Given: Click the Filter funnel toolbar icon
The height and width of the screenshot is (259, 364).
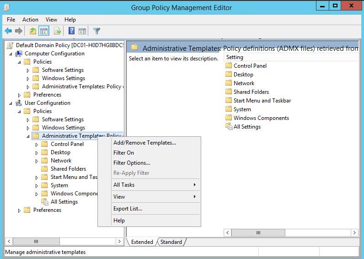Looking at the screenshot, I should (96, 31).
